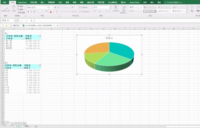Select the 差 (Bad) cell style

point(150,8)
